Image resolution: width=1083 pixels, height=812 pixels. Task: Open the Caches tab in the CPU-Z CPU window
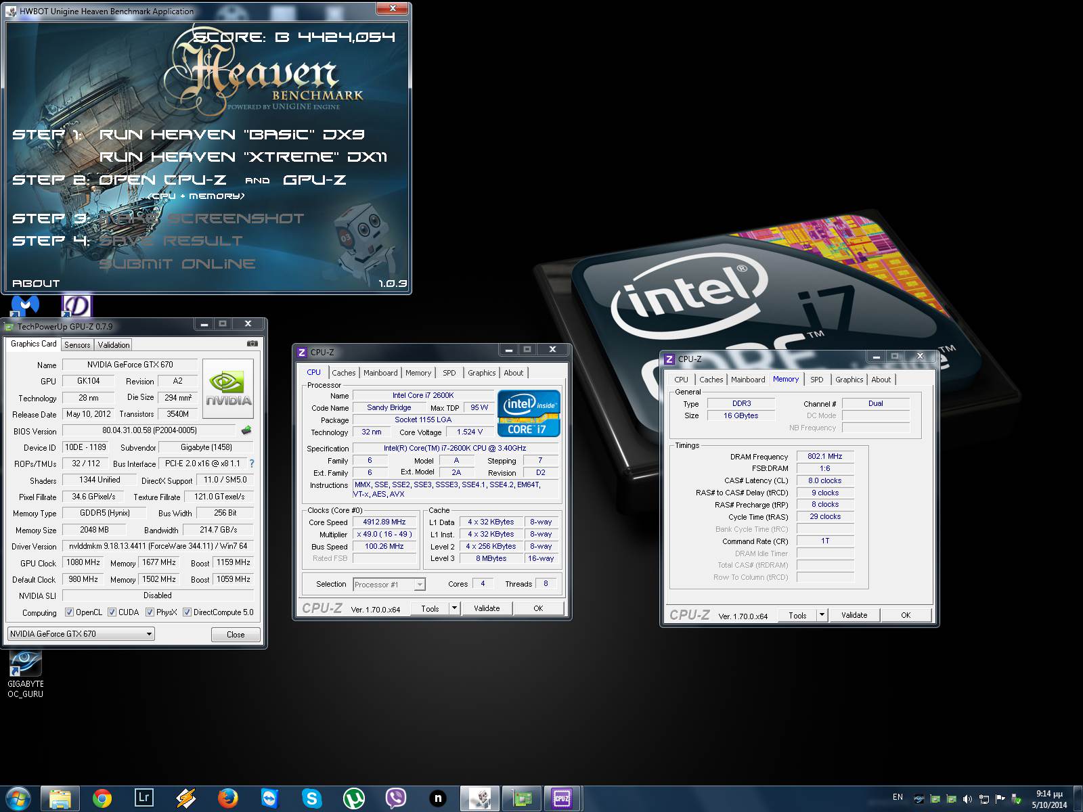point(344,373)
